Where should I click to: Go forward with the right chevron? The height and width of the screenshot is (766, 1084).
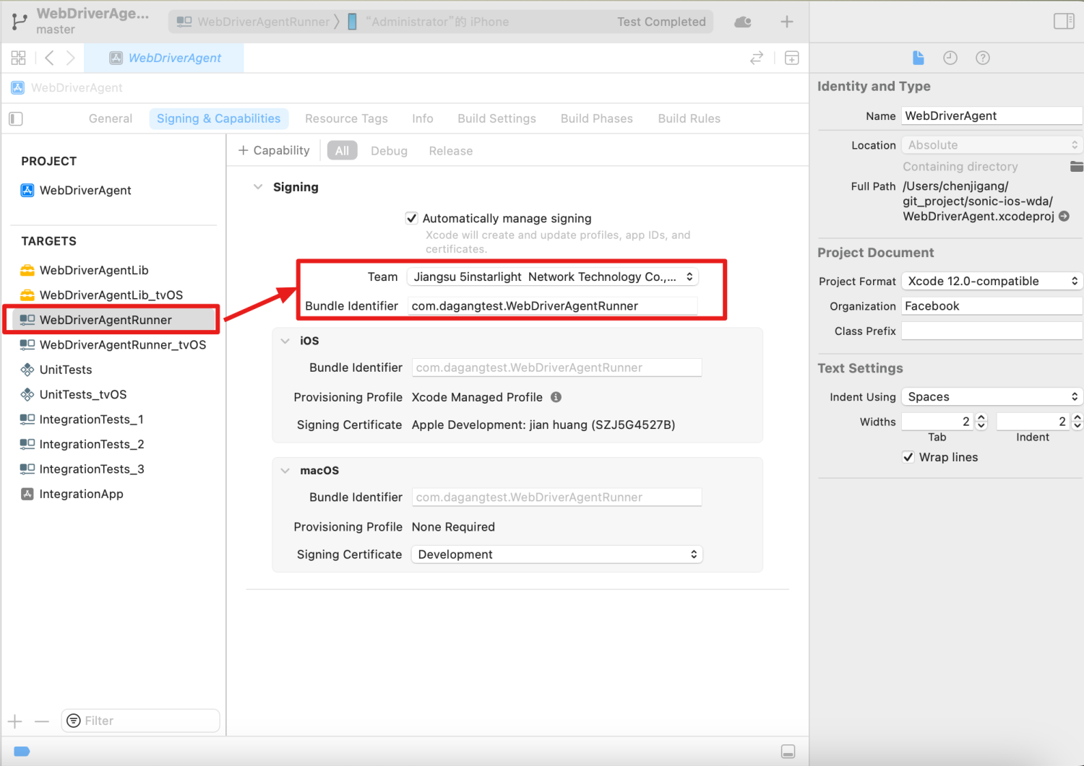coord(70,58)
